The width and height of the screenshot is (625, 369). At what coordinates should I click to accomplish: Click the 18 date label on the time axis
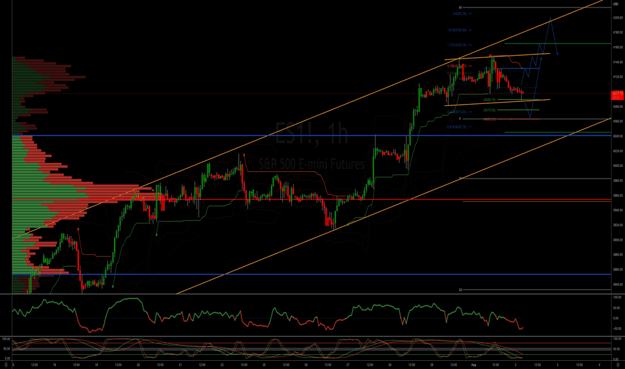click(x=54, y=365)
